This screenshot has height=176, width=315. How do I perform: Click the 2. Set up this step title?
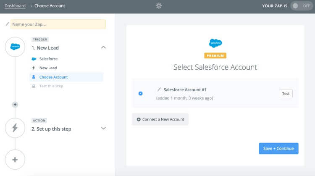pyautogui.click(x=51, y=129)
